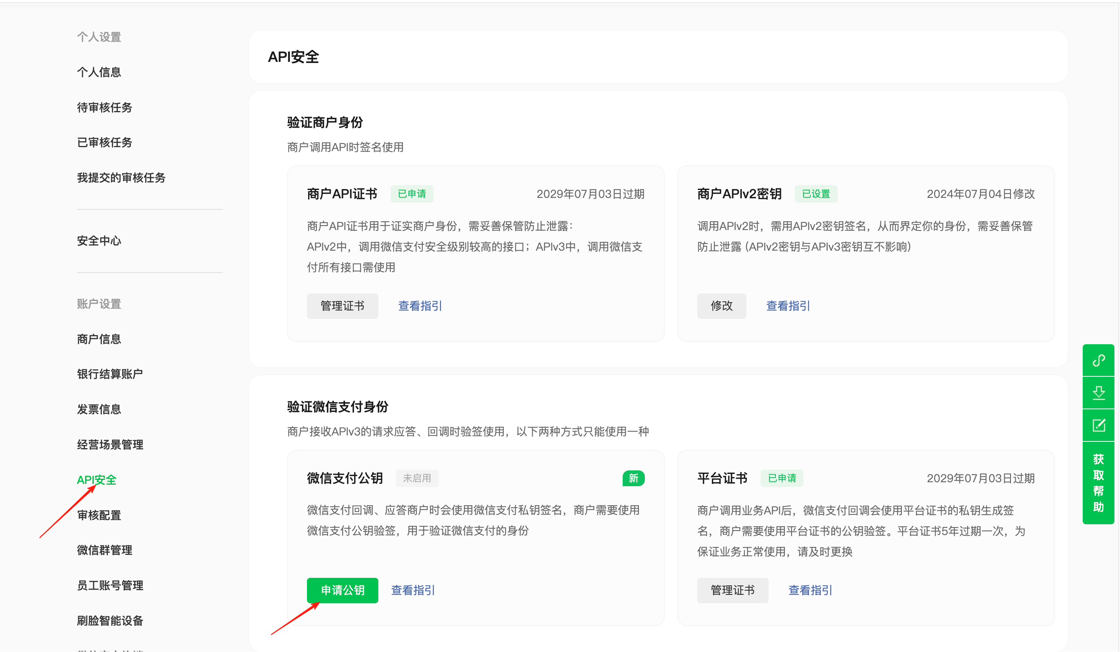Screen dimensions: 1120x652
Task: Go to 微信群管理 menu item
Action: coord(104,550)
